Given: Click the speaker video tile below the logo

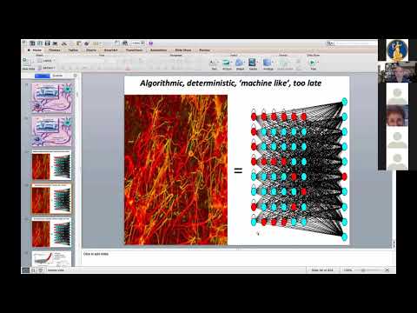Looking at the screenshot, I should click(x=397, y=72).
